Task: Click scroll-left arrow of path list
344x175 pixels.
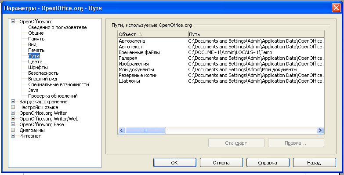Action: (x=122, y=130)
